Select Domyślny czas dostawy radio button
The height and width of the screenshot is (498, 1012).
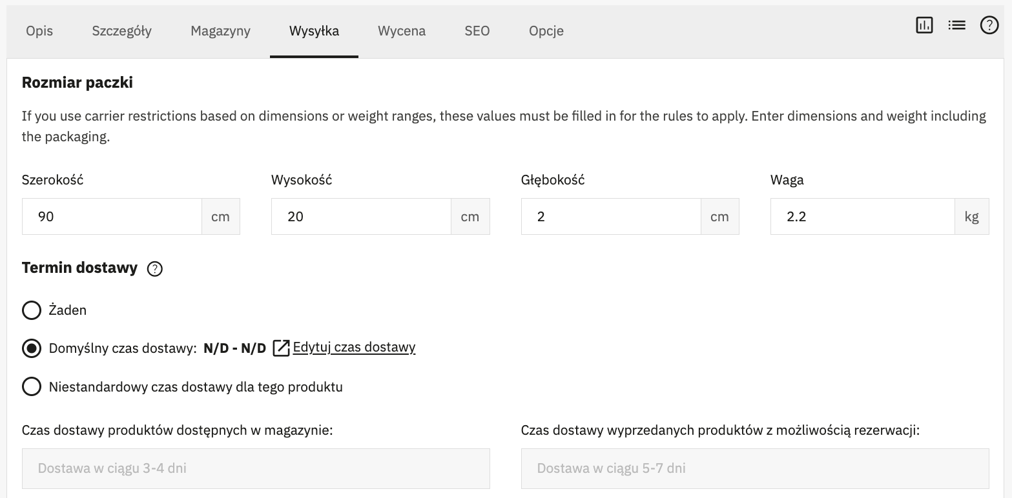click(32, 348)
